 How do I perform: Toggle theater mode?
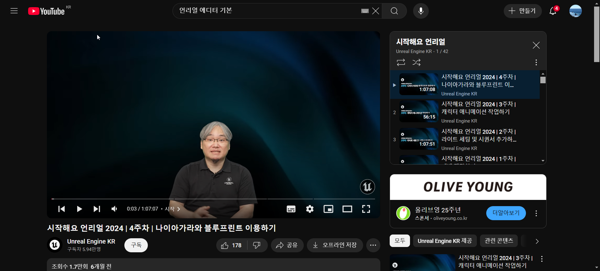pyautogui.click(x=347, y=209)
